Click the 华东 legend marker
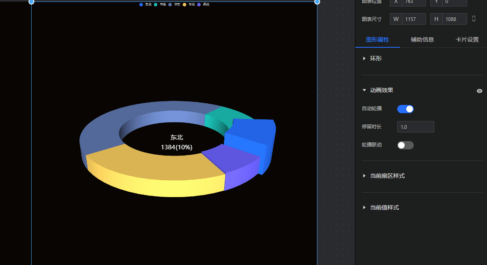 click(x=170, y=5)
